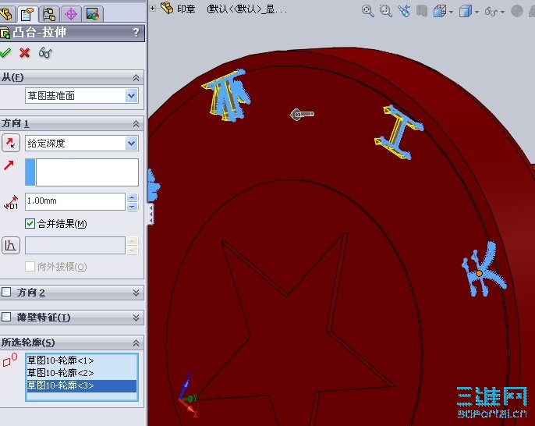Click the direction of extrusion selection box
Screen dimensions: 535x426
click(82, 172)
